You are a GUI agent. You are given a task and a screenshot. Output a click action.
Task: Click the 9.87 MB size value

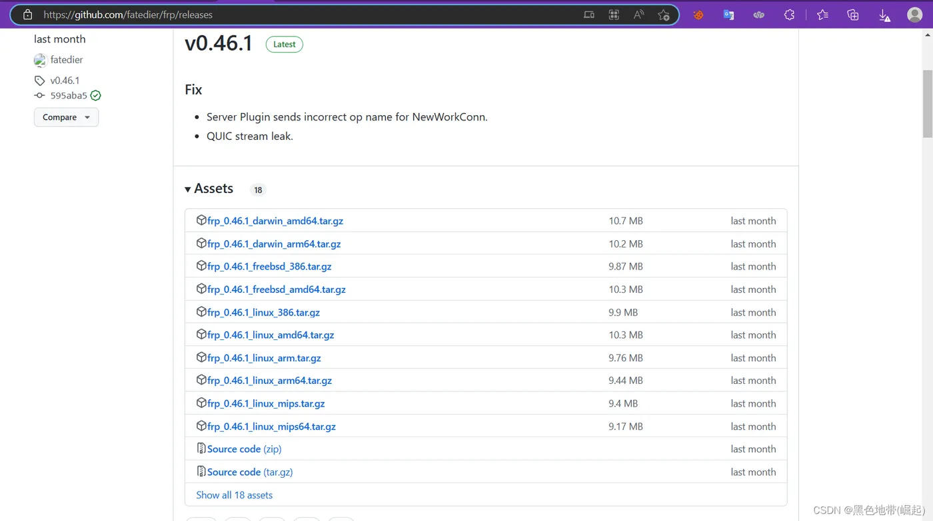tap(625, 266)
